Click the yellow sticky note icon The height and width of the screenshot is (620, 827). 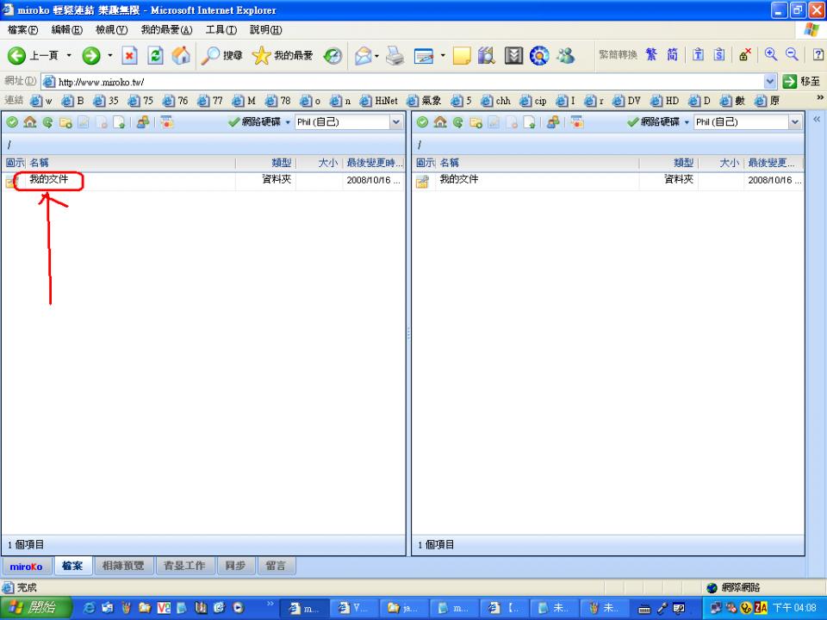pyautogui.click(x=462, y=55)
